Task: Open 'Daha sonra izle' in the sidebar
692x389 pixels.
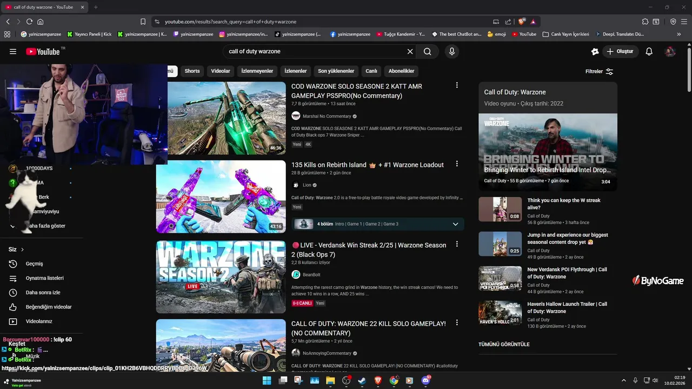Action: [x=43, y=292]
